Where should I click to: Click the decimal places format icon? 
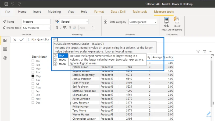74,28
